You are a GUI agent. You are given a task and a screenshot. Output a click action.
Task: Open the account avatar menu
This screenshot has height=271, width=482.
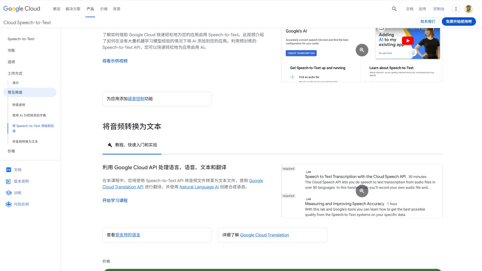pos(468,9)
